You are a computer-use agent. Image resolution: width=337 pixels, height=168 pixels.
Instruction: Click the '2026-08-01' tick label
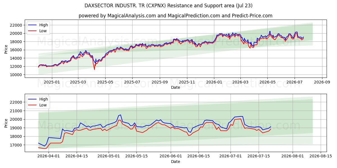(293, 157)
